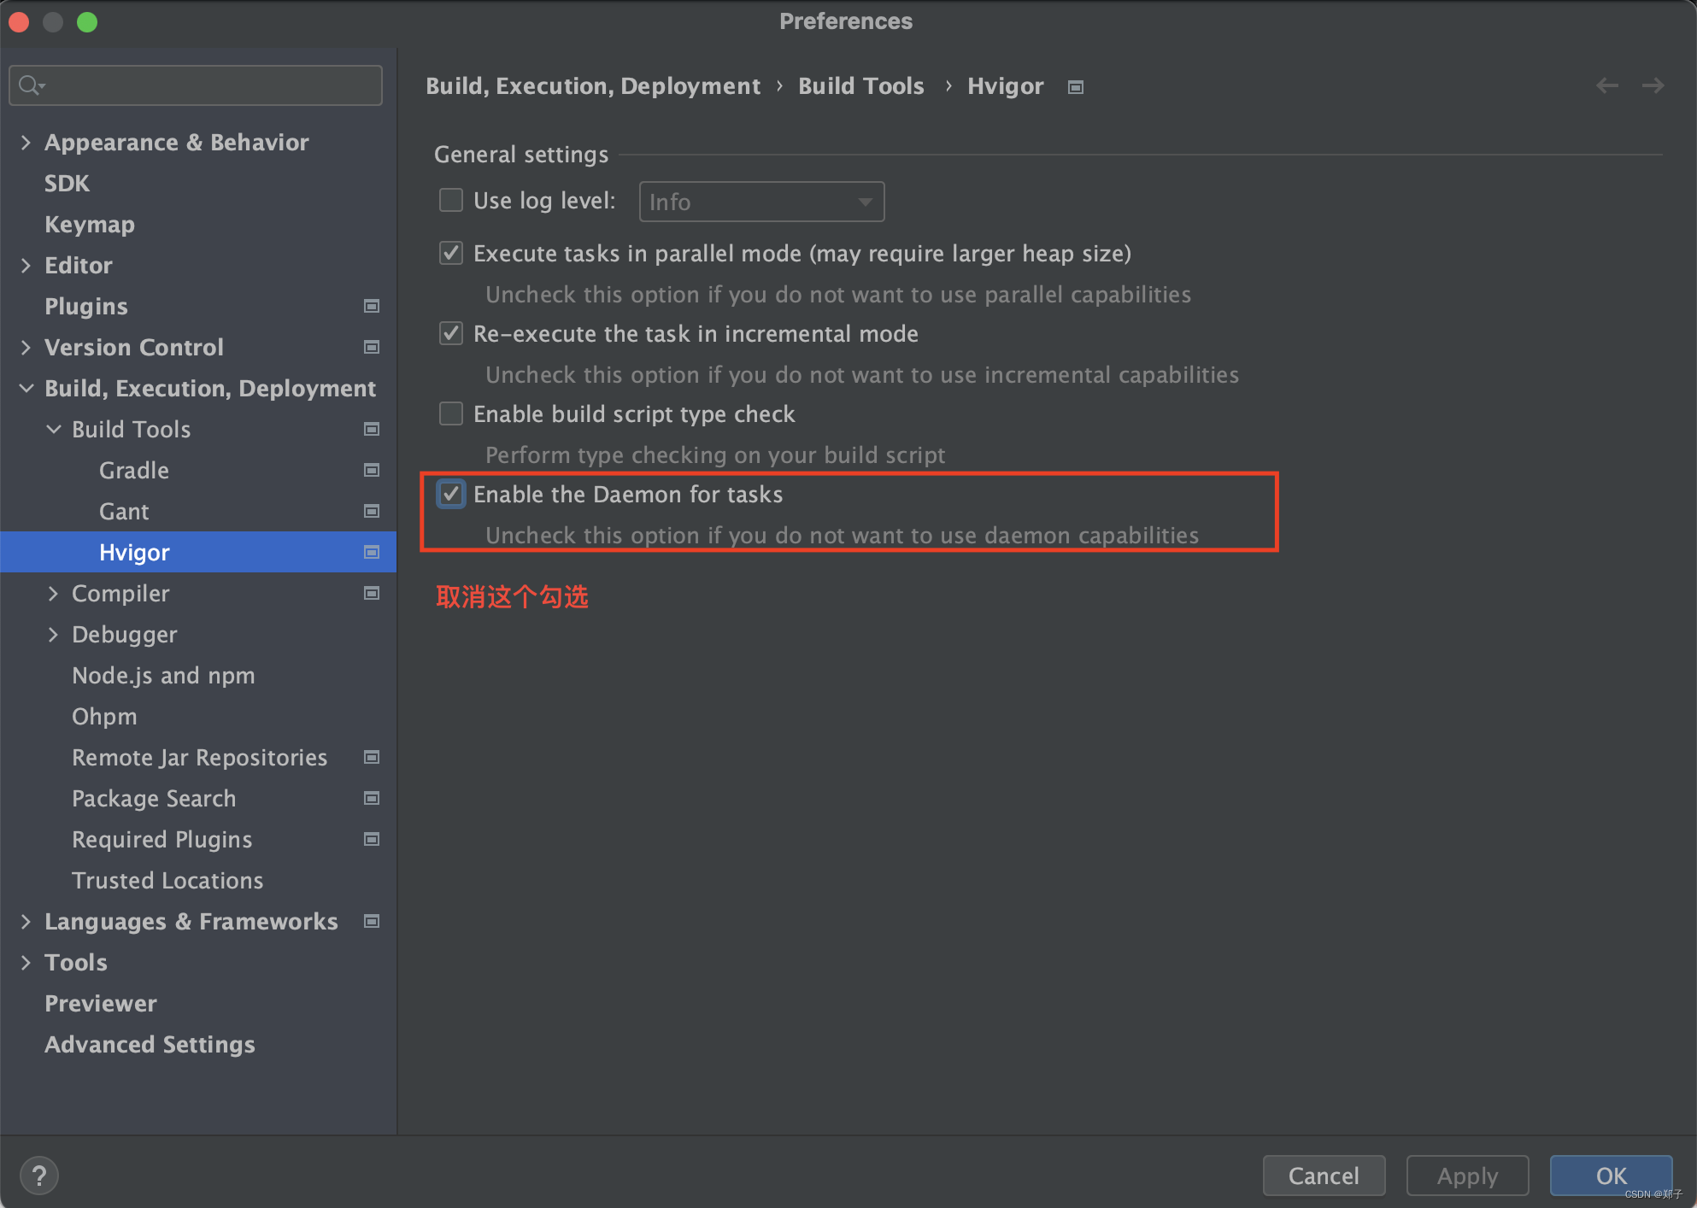The height and width of the screenshot is (1208, 1697).
Task: Enable the Use log level checkbox
Action: pyautogui.click(x=451, y=200)
